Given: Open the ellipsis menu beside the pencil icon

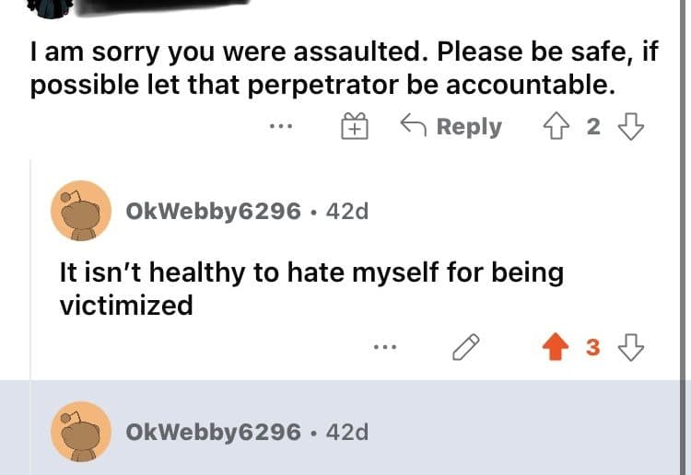Looking at the screenshot, I should click(x=384, y=347).
